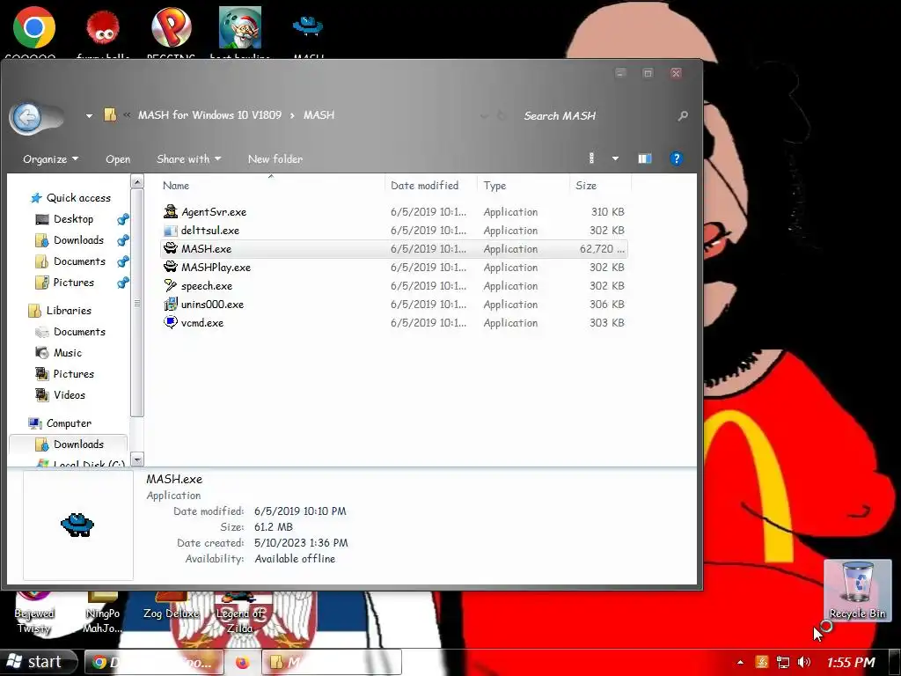The width and height of the screenshot is (901, 676).
Task: Click the Open toolbar button
Action: coord(118,159)
